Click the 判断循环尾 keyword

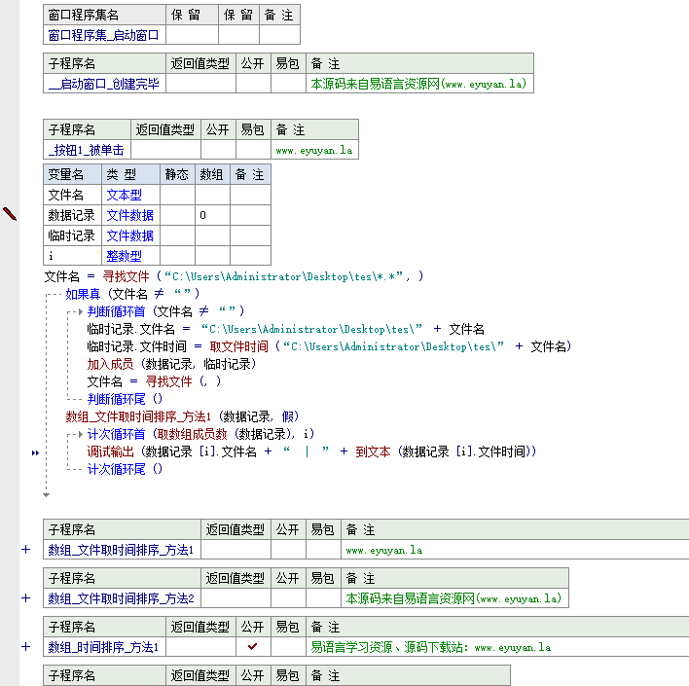click(x=116, y=399)
